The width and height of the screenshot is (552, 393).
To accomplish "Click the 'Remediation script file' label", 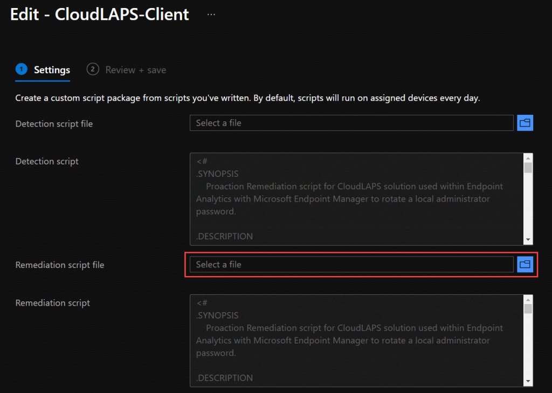I will (x=60, y=265).
